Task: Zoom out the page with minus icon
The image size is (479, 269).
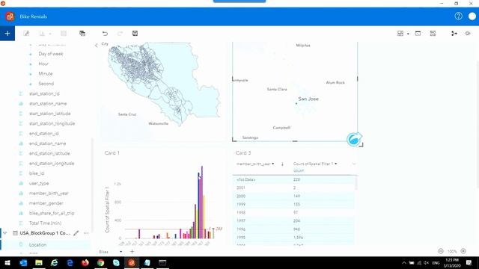Action: click(441, 251)
